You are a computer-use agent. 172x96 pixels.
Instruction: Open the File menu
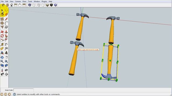tap(2, 2)
